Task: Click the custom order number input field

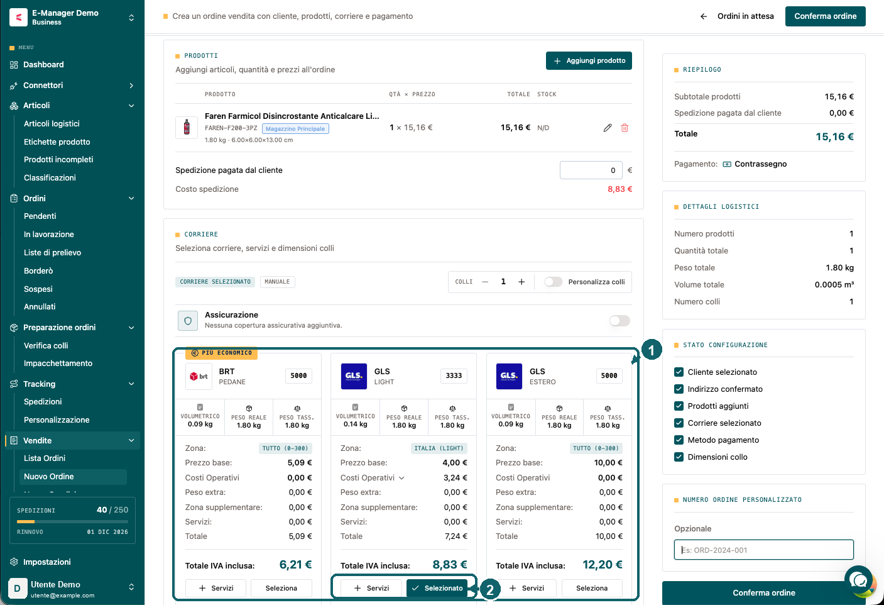Action: pyautogui.click(x=764, y=550)
